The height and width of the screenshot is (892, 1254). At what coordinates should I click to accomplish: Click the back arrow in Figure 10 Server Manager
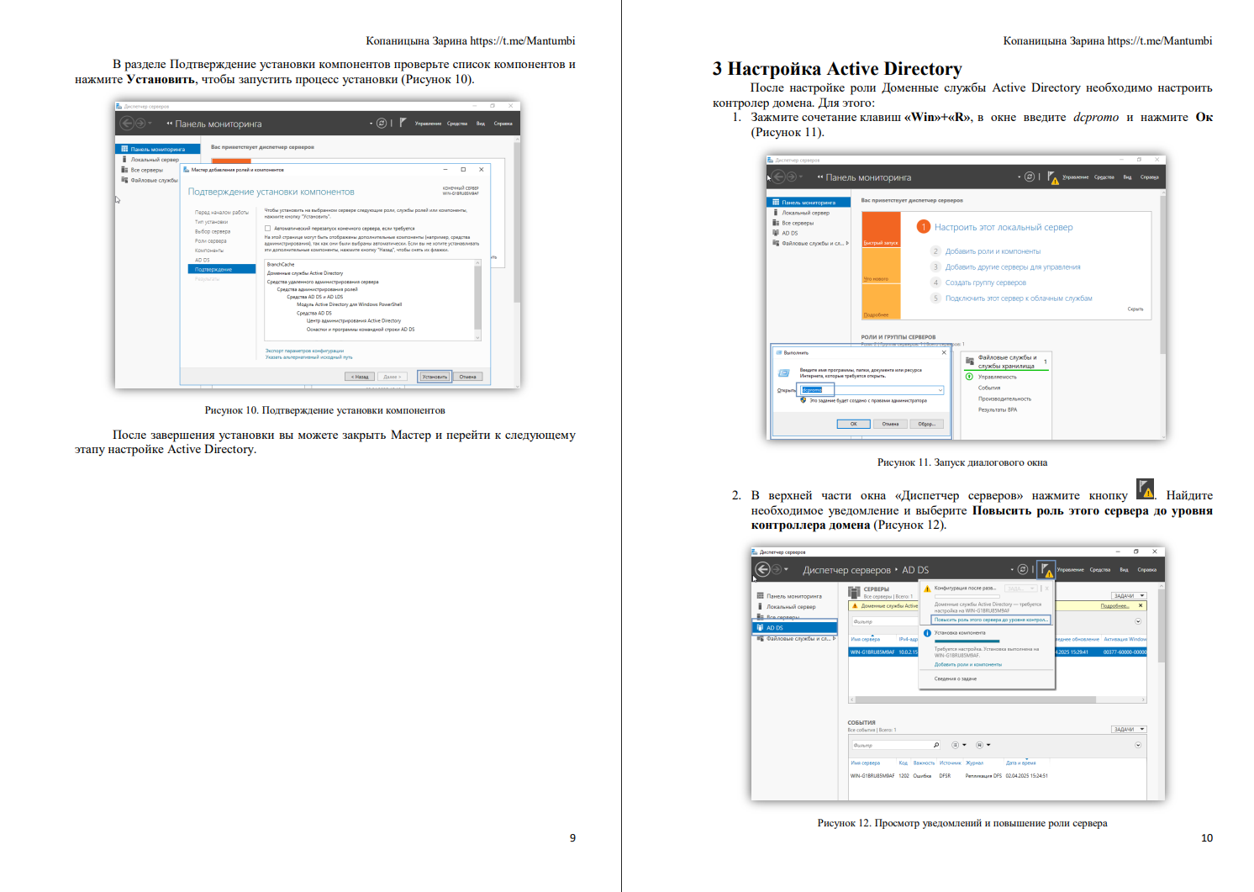[126, 124]
